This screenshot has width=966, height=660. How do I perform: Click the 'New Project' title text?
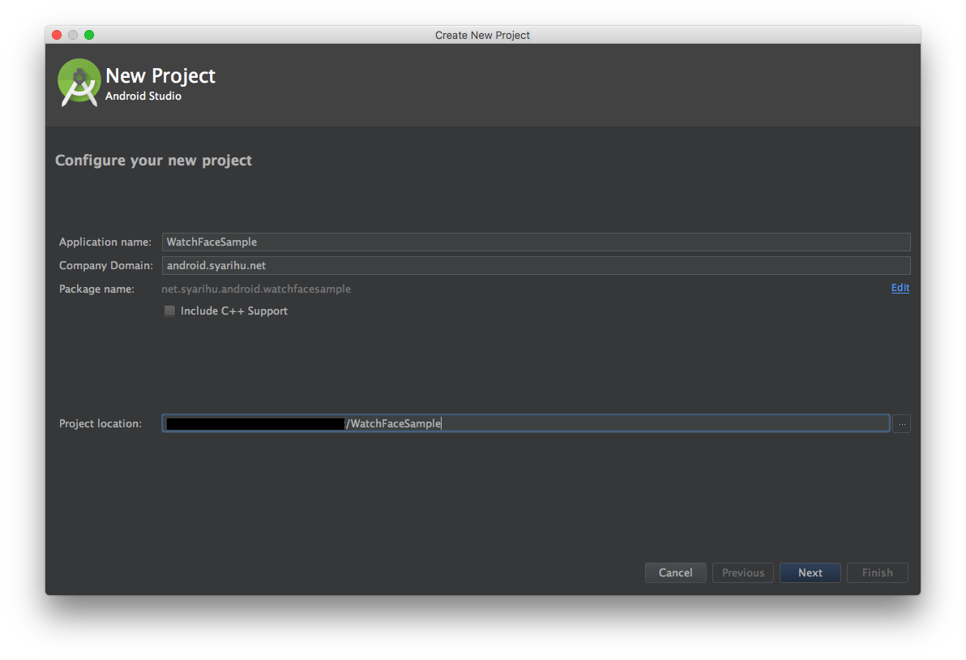point(160,75)
